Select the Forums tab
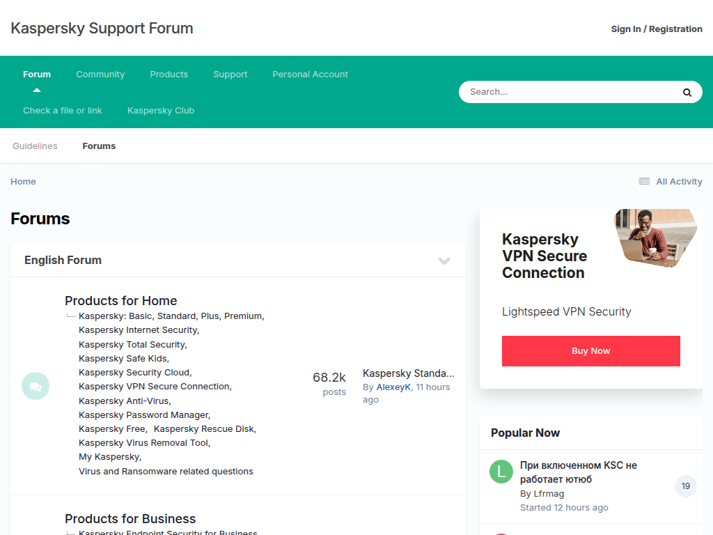The height and width of the screenshot is (535, 713). point(99,146)
